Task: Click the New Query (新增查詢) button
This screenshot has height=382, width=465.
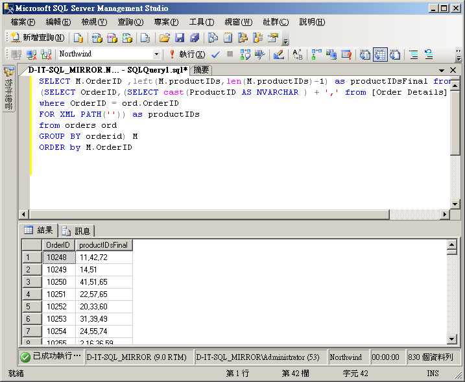Action: (38, 38)
